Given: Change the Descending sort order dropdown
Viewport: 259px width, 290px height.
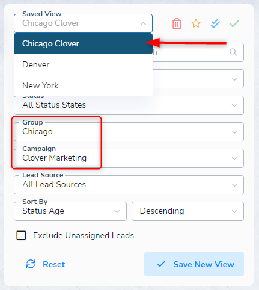Looking at the screenshot, I should [187, 211].
